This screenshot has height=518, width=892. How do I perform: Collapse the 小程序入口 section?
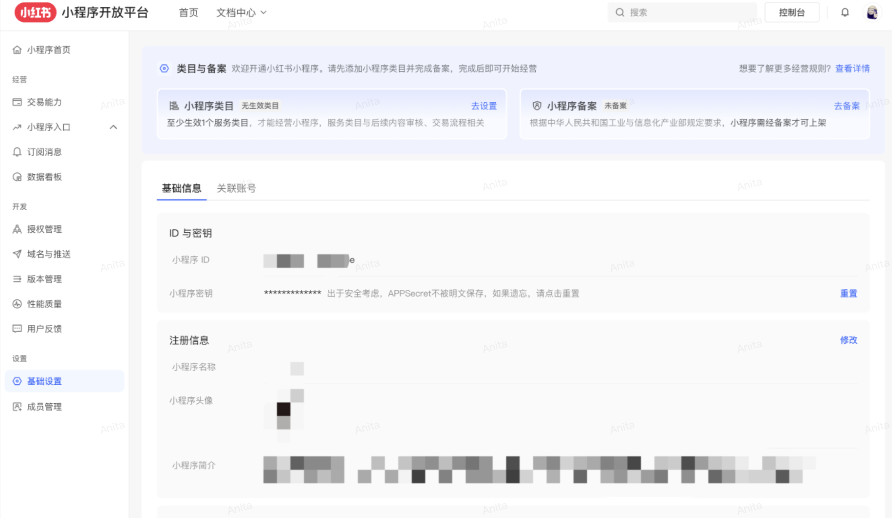(x=114, y=127)
